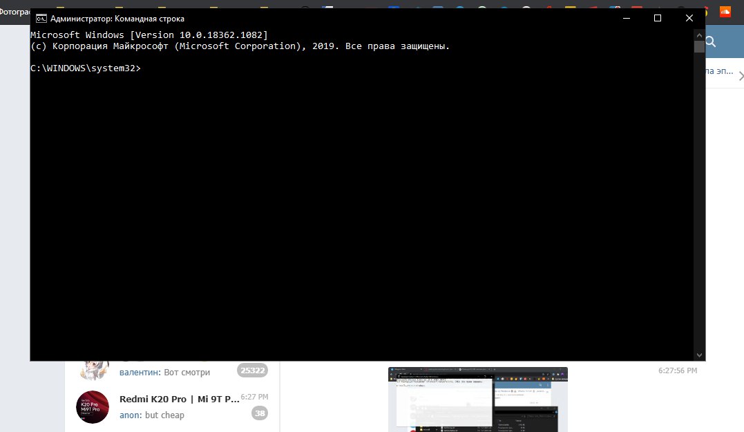This screenshot has height=432, width=744.
Task: Click the anon: but cheap preview text
Action: 152,415
